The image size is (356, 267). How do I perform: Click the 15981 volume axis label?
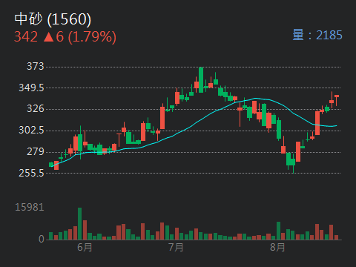pyautogui.click(x=30, y=207)
